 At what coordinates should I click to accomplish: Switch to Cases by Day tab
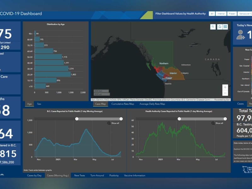34,175
